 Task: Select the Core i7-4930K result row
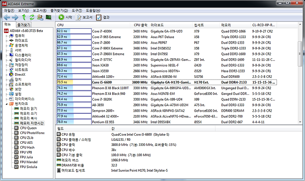point(166,31)
